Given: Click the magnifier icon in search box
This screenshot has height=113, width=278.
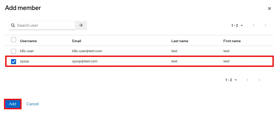Looking at the screenshot, I should [13, 25].
